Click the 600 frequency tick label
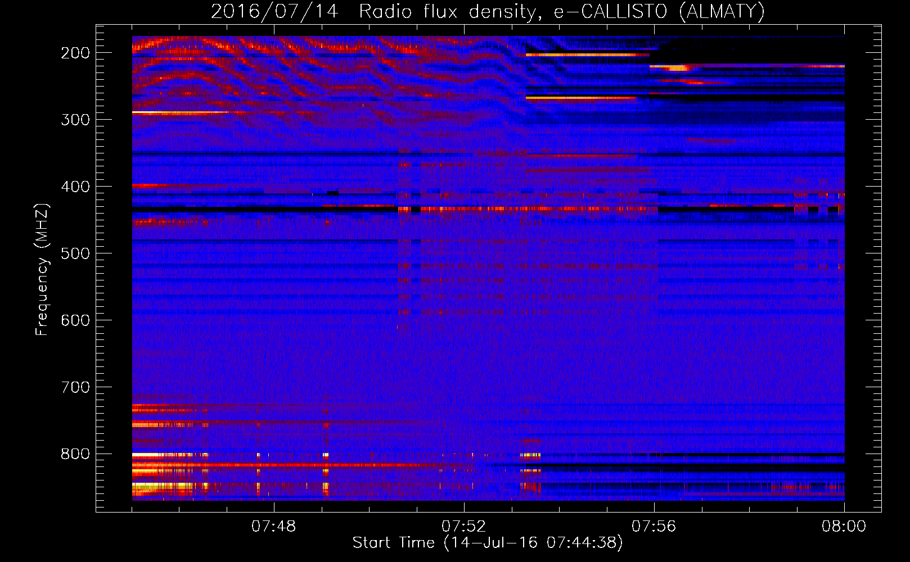The width and height of the screenshot is (910, 562). tap(75, 320)
